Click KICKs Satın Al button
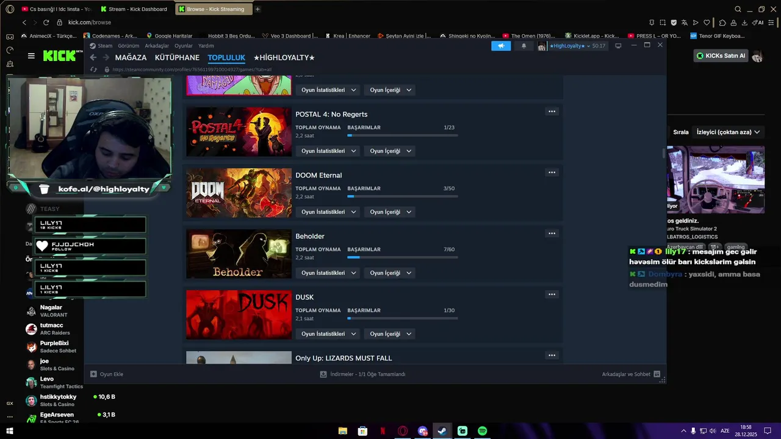This screenshot has width=781, height=439. pyautogui.click(x=721, y=55)
